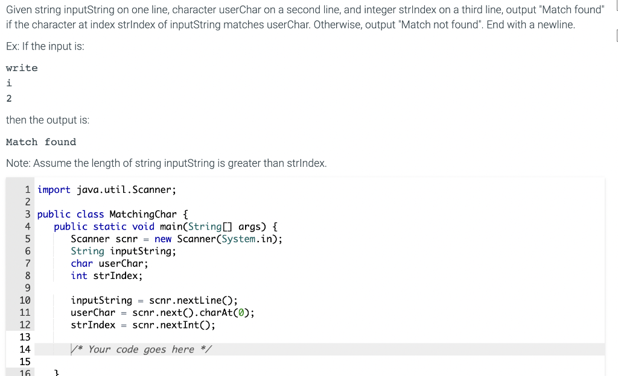Select the 'Match found' example output text
Viewport: 618px width, 376px height.
[41, 142]
